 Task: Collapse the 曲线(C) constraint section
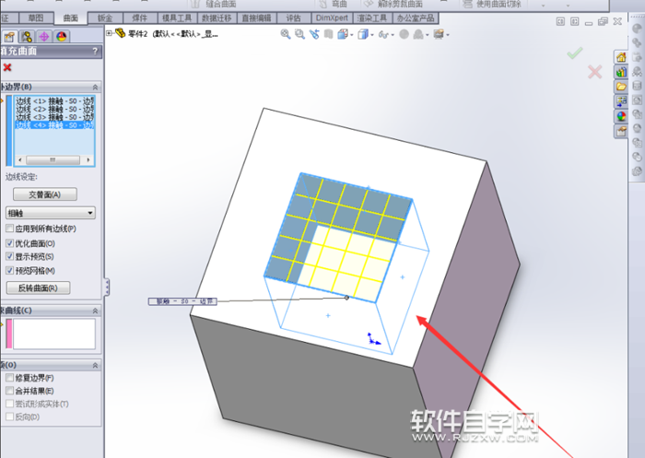click(95, 311)
